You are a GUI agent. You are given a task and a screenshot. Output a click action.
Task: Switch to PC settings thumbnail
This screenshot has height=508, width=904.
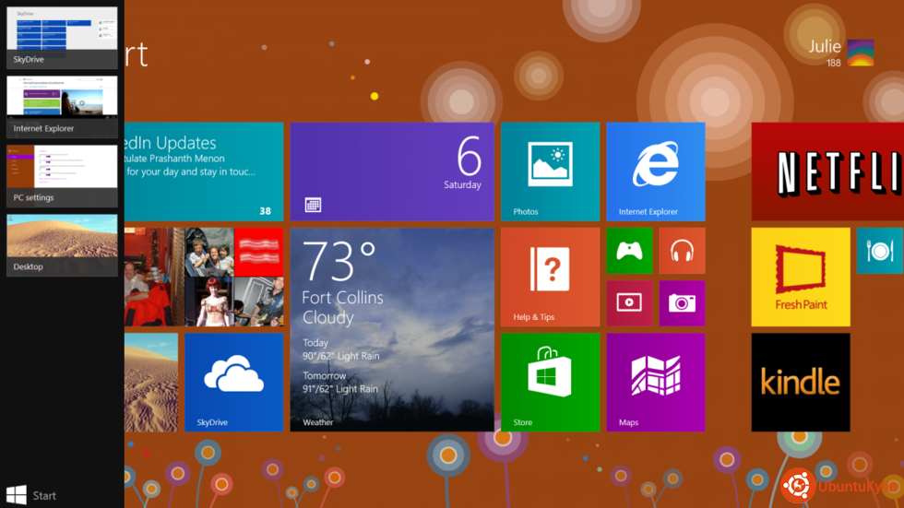(62, 174)
